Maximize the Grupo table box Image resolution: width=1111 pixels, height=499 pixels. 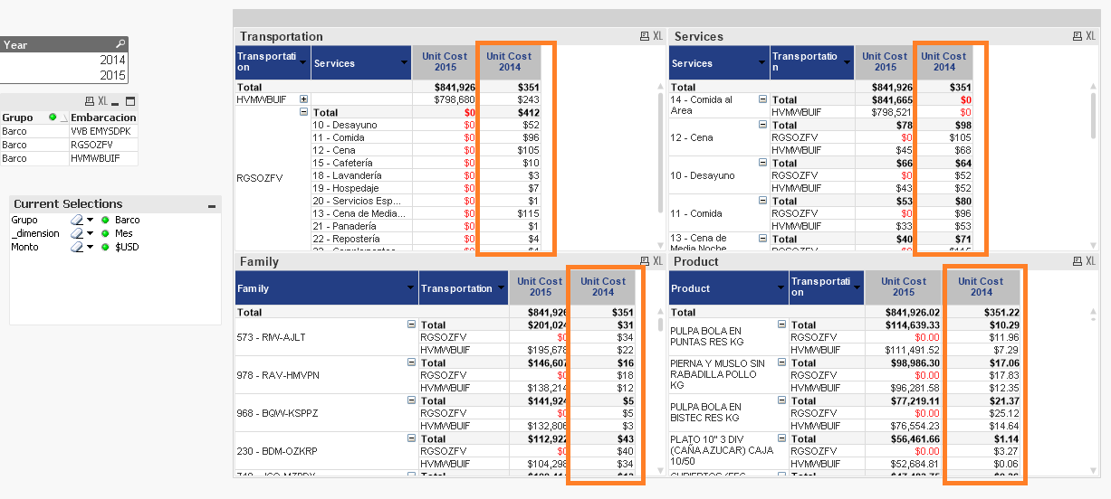(130, 101)
